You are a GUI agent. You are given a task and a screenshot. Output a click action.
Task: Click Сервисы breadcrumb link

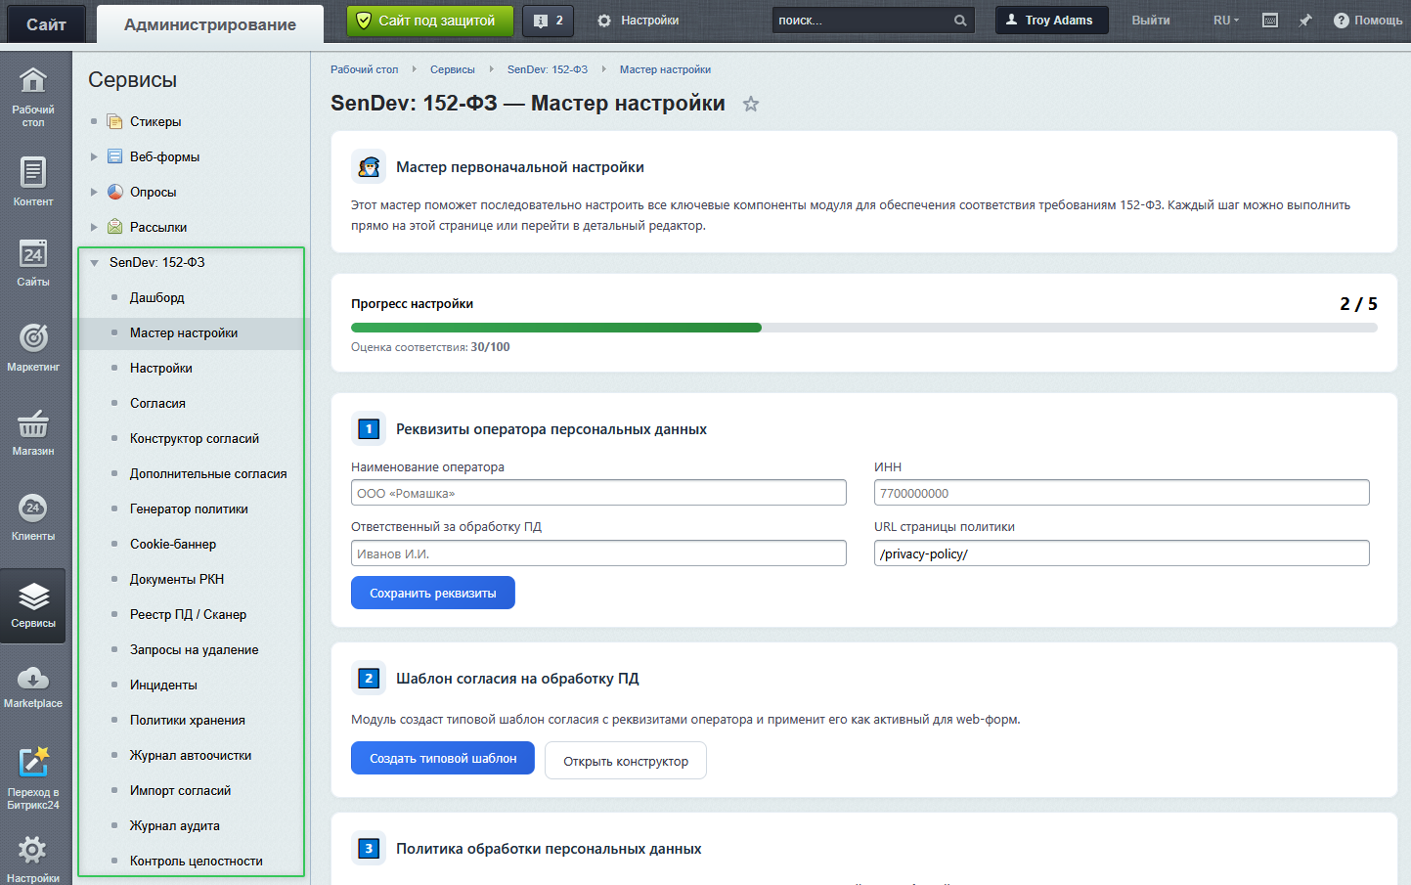453,69
